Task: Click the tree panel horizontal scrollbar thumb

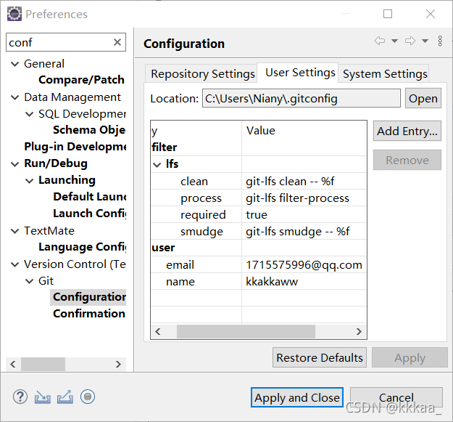Action: point(43,364)
